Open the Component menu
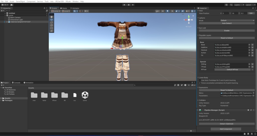Viewport: 257px width, 136px height. click(31, 1)
